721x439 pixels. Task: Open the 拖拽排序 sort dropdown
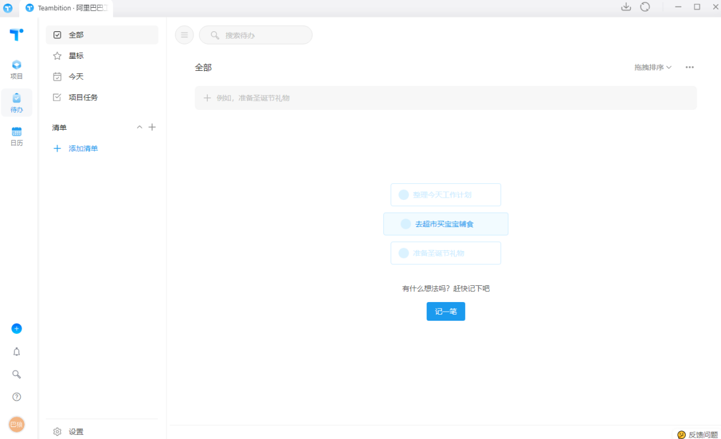click(653, 67)
